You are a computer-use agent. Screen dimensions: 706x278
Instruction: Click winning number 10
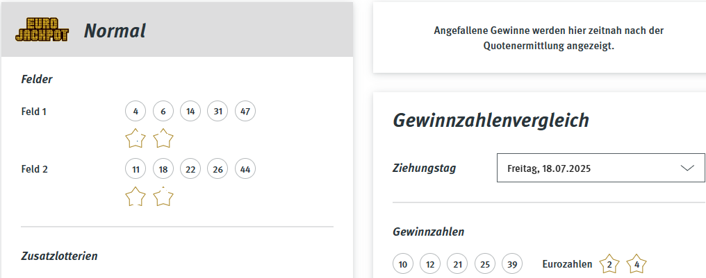pos(403,264)
